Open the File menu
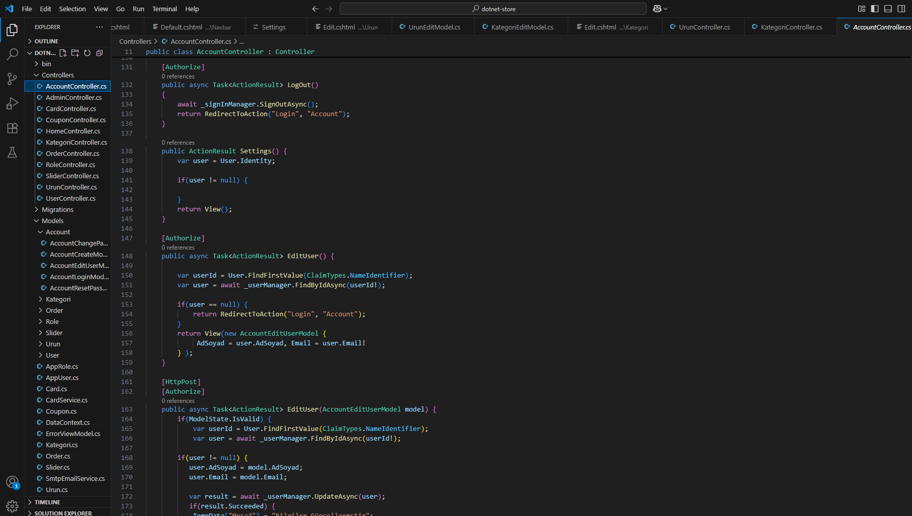 point(27,9)
